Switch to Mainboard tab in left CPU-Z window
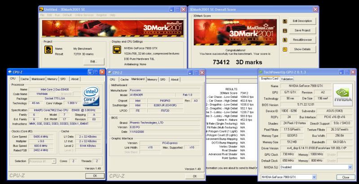The width and height of the screenshot is (359, 184). 38,79
